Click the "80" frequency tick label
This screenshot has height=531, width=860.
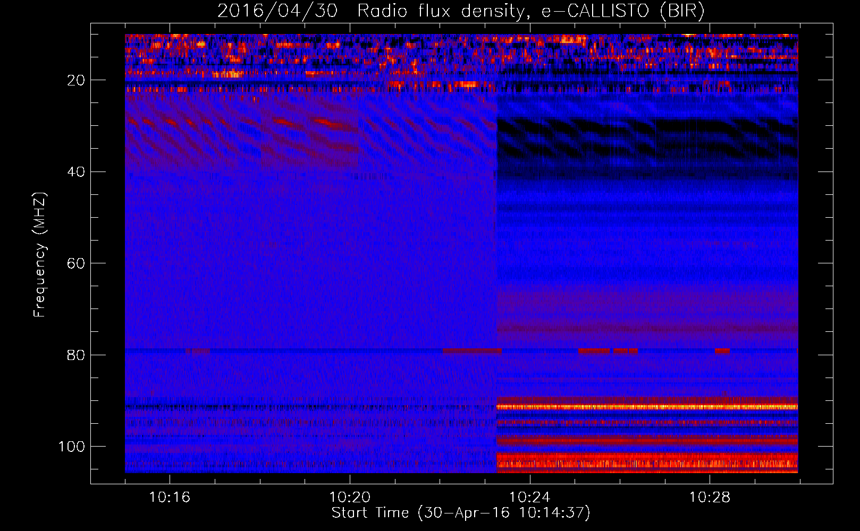pos(77,355)
